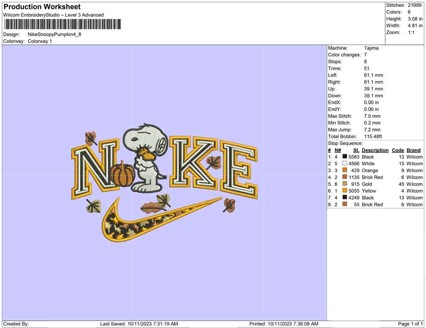Click the barcode under the worksheet title
The height and width of the screenshot is (328, 426).
point(62,24)
